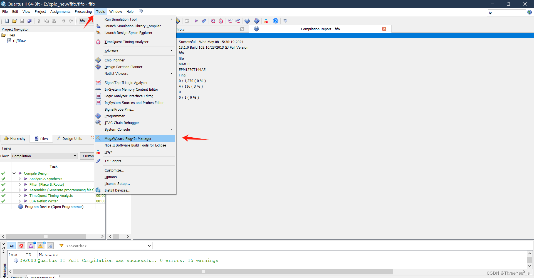Switch to the Design Units tab
Viewport: 534px width, 278px height.
[x=70, y=138]
